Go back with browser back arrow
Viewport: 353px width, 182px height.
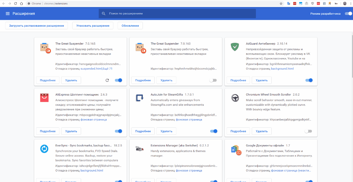point(4,4)
